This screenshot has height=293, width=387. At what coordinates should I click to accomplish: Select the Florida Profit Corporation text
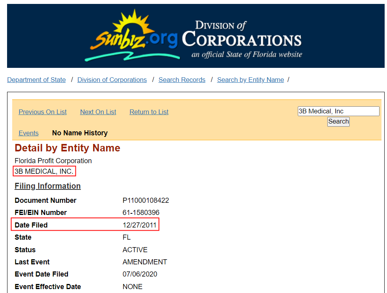[x=53, y=161]
